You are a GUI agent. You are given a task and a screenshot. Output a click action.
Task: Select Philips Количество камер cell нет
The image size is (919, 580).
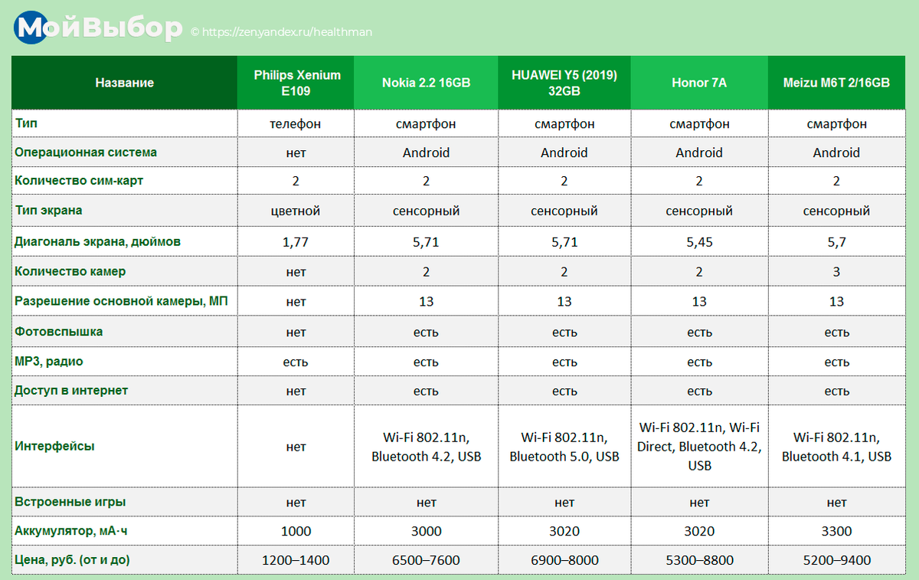296,272
